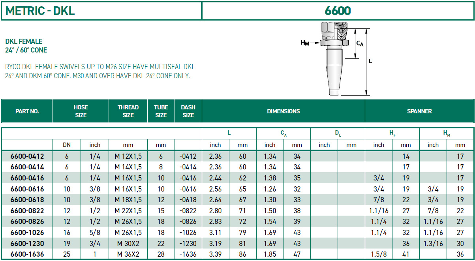Click HM spanner value 1.3/16
Screen dimensions: 475x261
click(x=433, y=243)
